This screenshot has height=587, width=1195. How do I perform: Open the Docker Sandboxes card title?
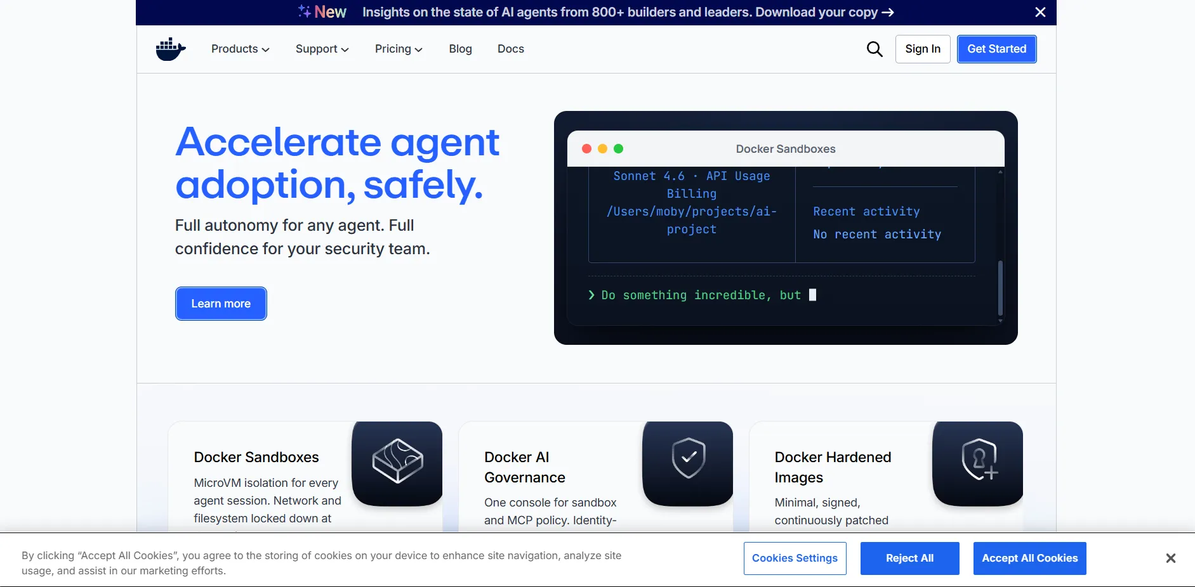[x=256, y=457]
